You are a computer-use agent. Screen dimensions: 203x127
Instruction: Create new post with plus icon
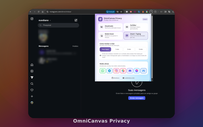pos(32,96)
